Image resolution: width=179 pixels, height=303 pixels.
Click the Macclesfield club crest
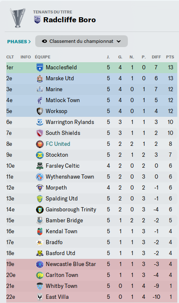[40, 67]
